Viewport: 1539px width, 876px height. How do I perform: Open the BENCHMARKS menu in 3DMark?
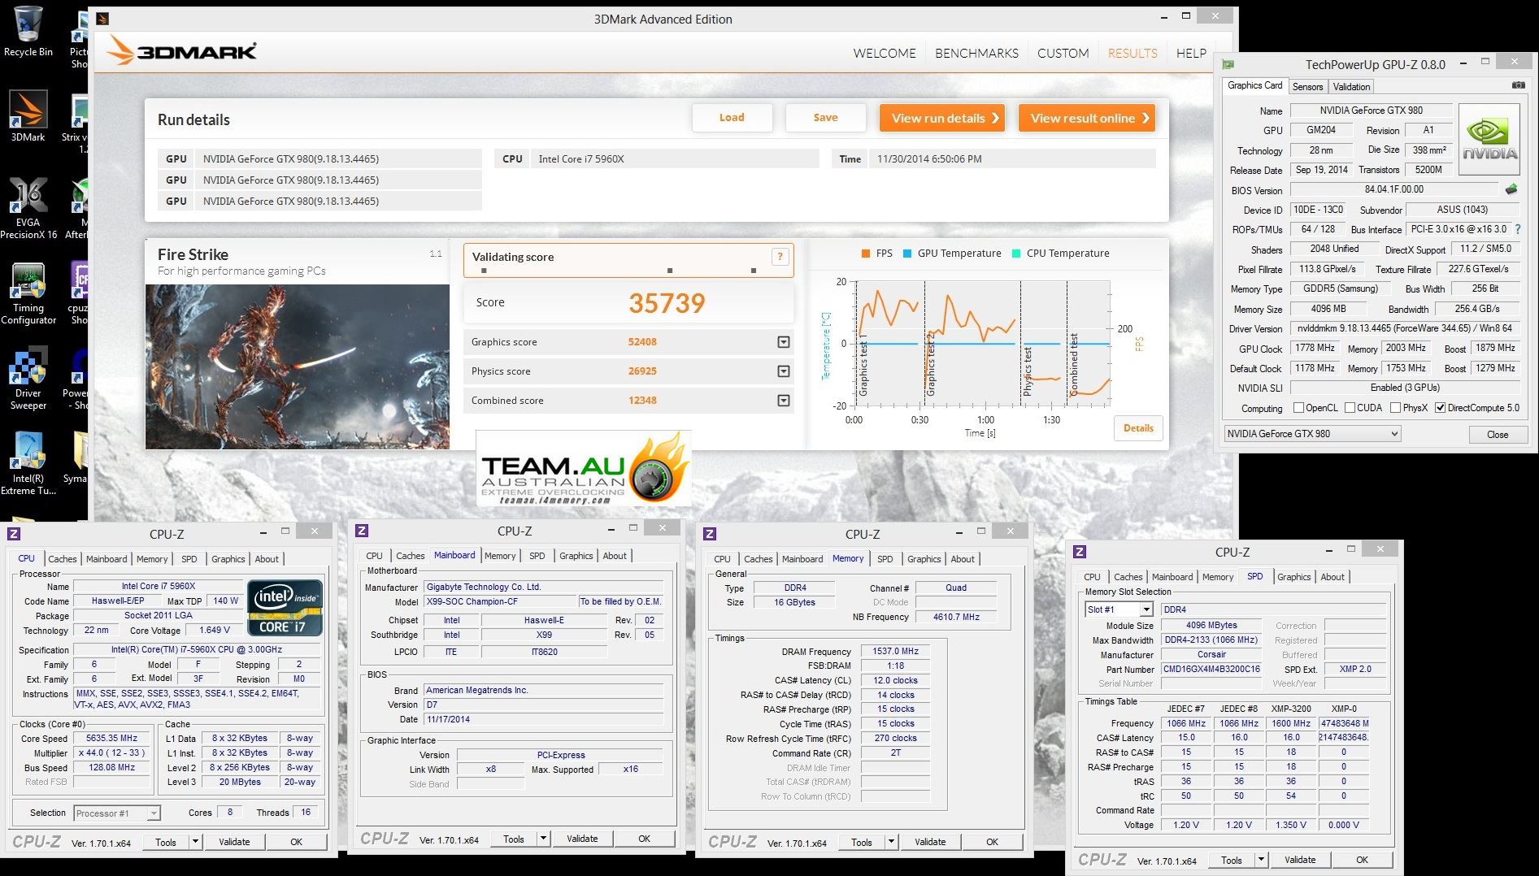(x=976, y=53)
